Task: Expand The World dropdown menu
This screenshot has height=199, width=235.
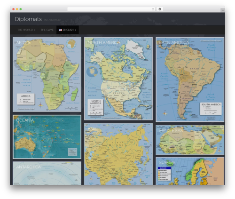Action: [26, 30]
